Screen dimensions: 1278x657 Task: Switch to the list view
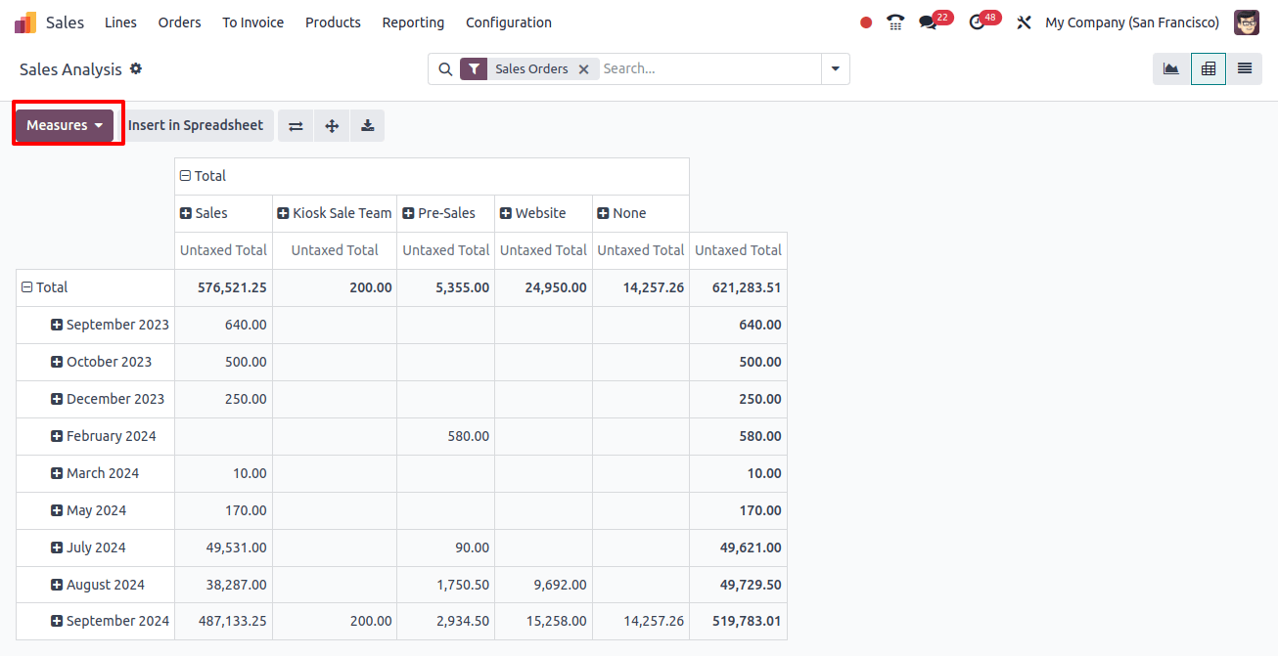[x=1245, y=68]
